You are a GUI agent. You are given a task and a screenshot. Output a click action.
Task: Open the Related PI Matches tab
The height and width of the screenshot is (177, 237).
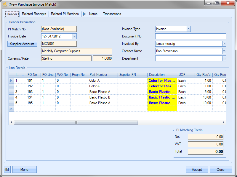coord(65,14)
